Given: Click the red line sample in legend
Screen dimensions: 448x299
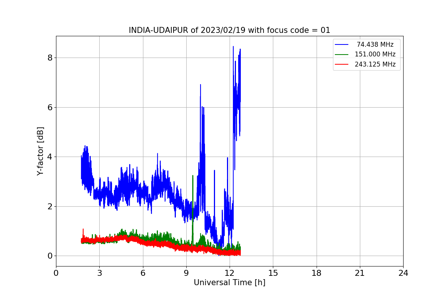Looking at the screenshot, I should click(342, 64).
